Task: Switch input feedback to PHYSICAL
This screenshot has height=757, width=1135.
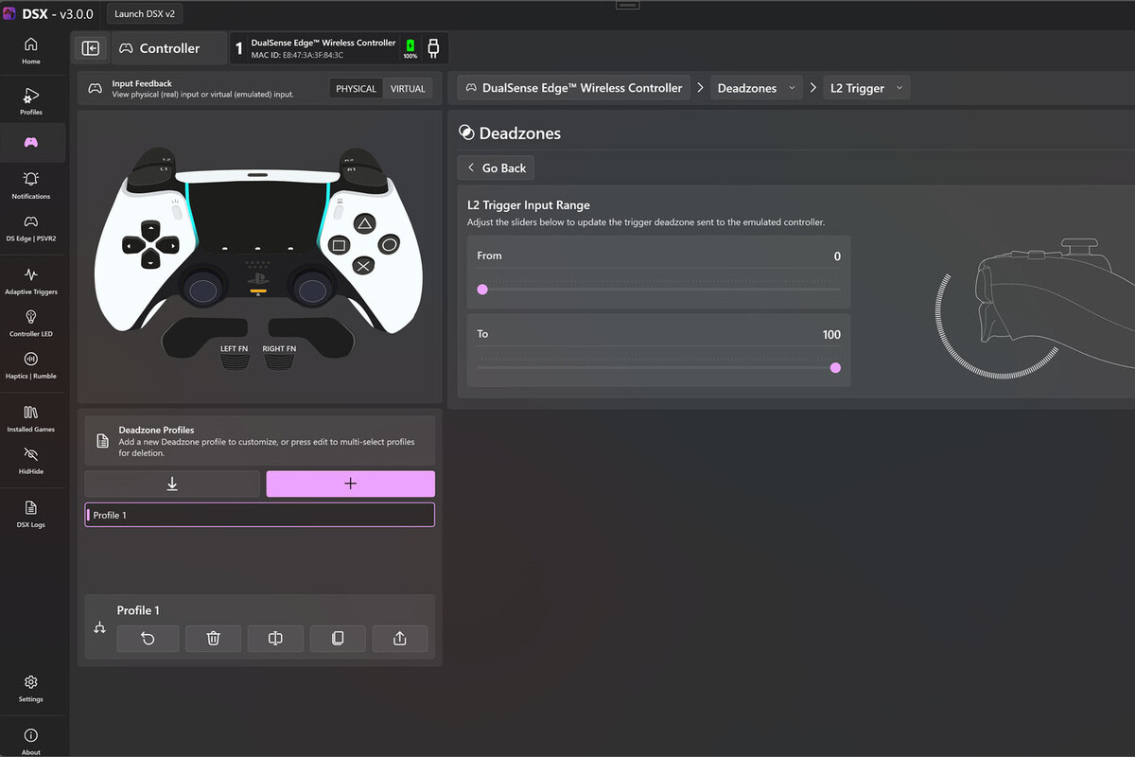Action: [356, 89]
